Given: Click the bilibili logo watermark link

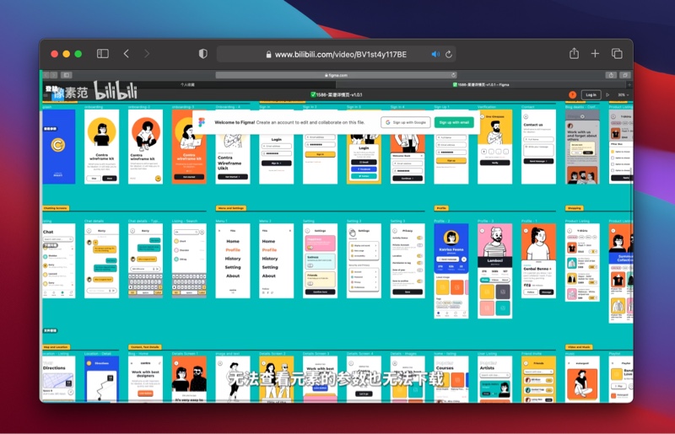Looking at the screenshot, I should click(x=116, y=90).
